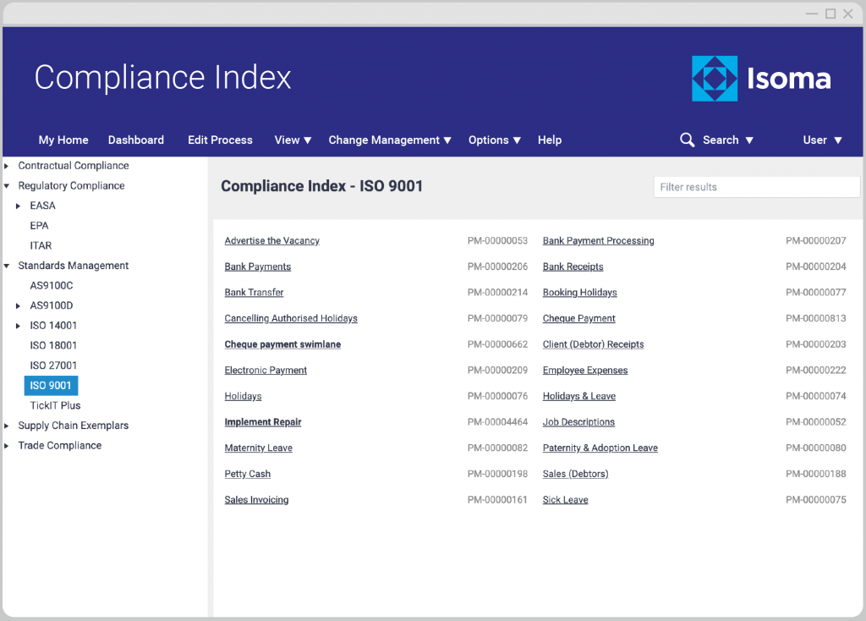Click the Isoma logo icon

click(x=715, y=79)
